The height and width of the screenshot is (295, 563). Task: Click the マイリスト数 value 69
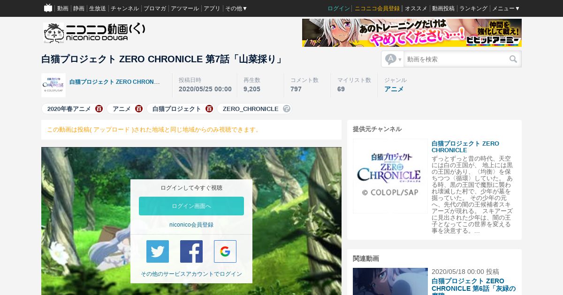coord(341,89)
